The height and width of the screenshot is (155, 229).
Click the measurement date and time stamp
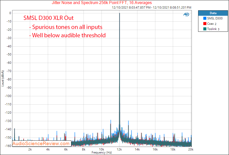coord(152,7)
